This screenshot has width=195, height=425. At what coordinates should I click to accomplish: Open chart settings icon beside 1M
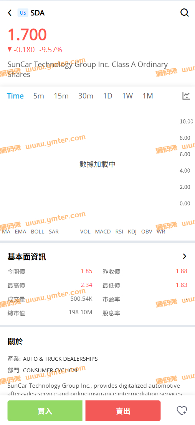pos(186,96)
